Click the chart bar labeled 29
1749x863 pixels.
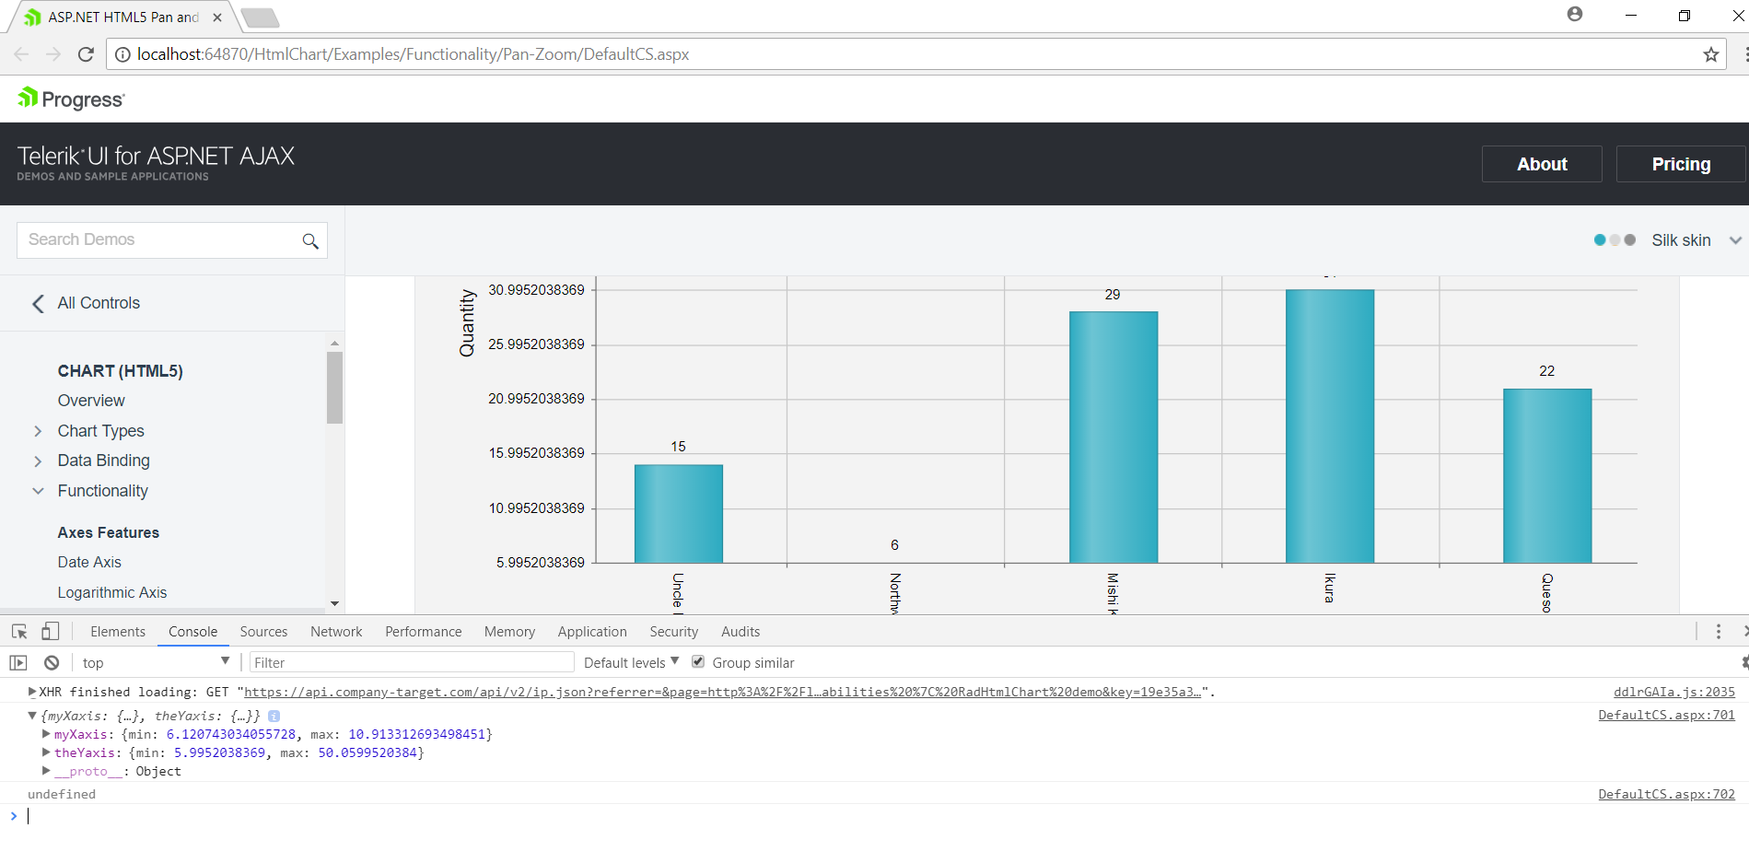(x=1114, y=437)
